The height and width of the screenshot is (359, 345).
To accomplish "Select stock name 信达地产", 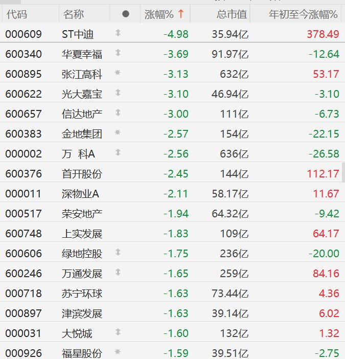I will [82, 114].
